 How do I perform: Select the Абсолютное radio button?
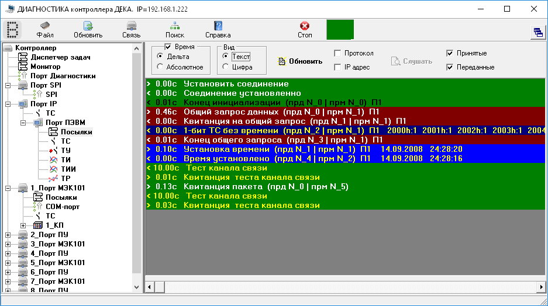pyautogui.click(x=160, y=67)
